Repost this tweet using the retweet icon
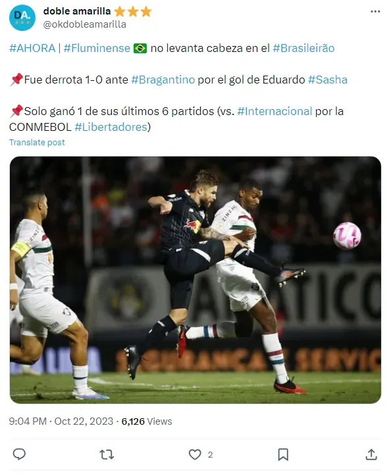The image size is (387, 476). click(x=107, y=454)
